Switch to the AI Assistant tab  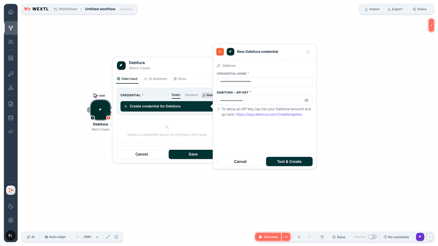click(155, 79)
